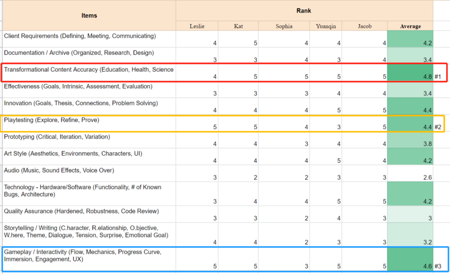Click the 3.4 average for Documentation / Archive

pyautogui.click(x=410, y=56)
